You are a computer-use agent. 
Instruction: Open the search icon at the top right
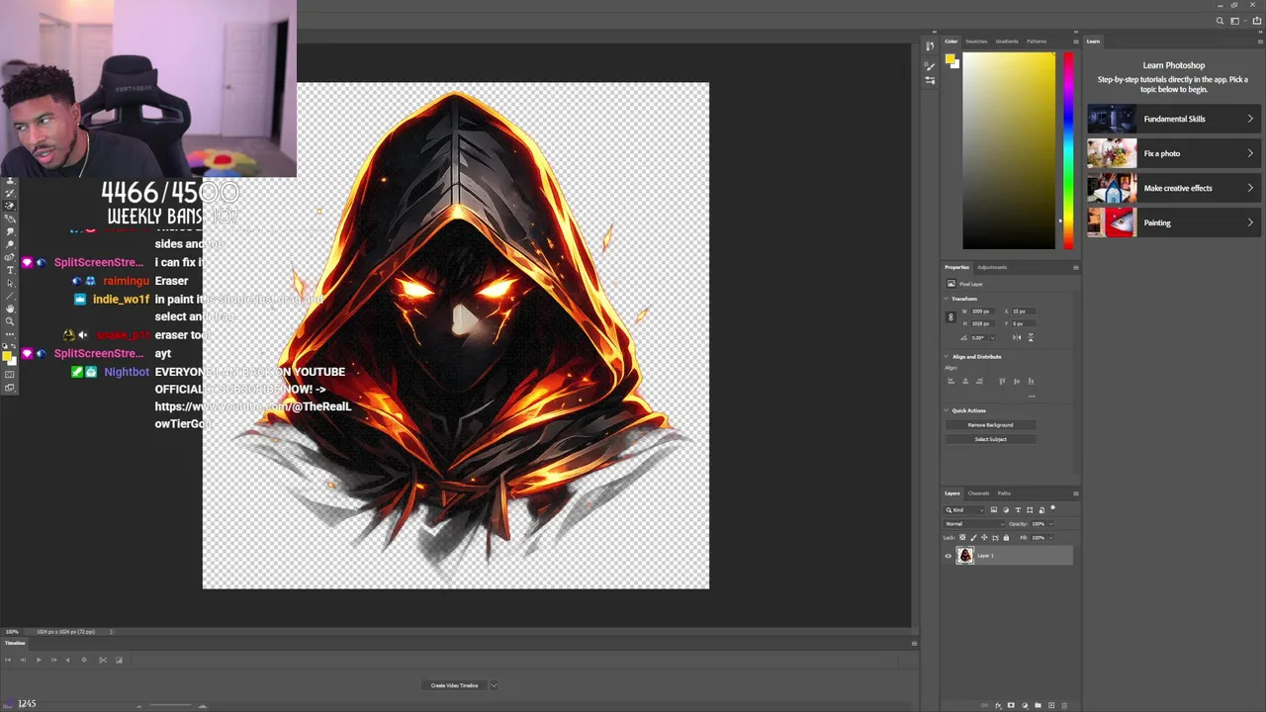[1221, 21]
